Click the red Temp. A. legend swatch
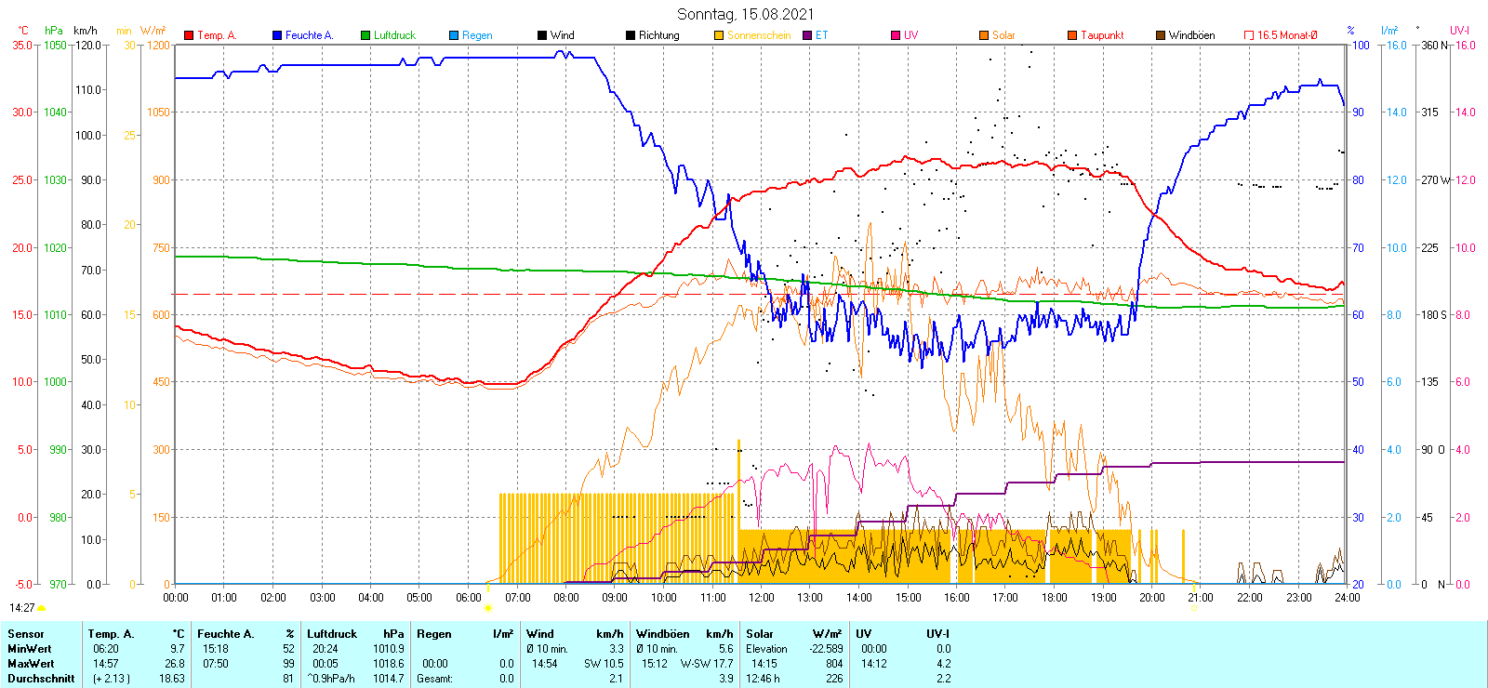 click(x=189, y=35)
